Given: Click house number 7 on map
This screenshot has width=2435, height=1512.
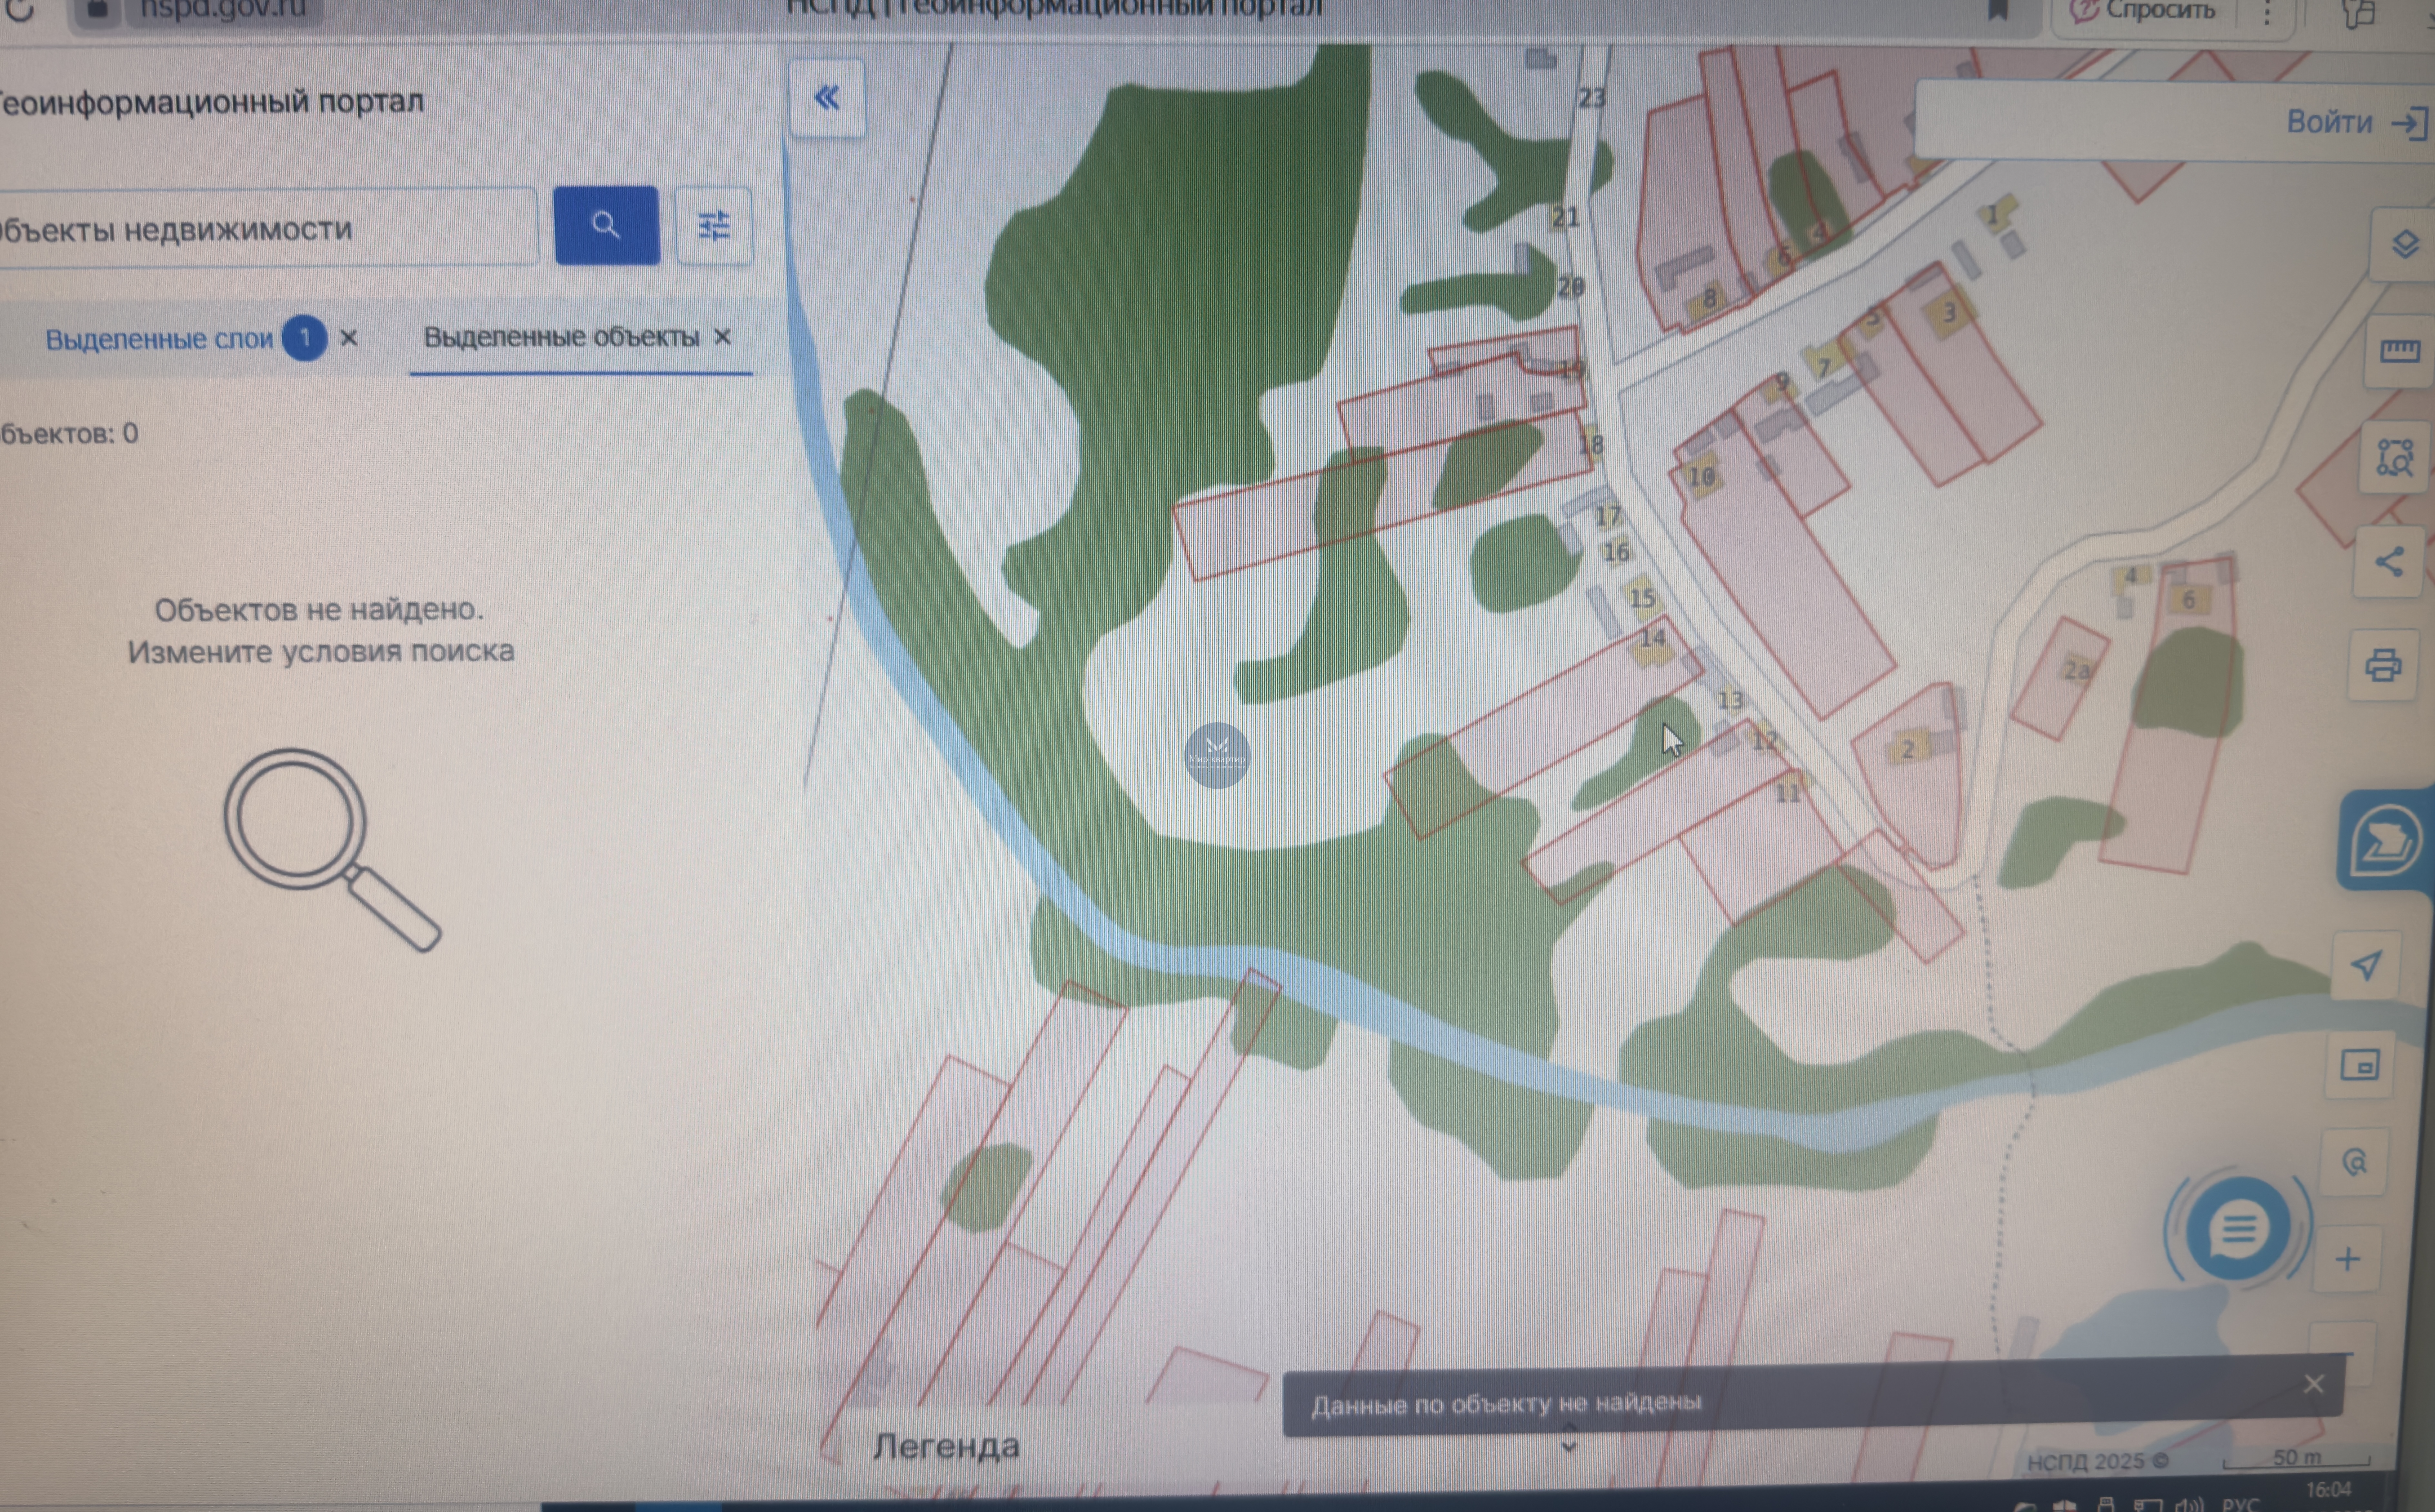Looking at the screenshot, I should click(1824, 368).
